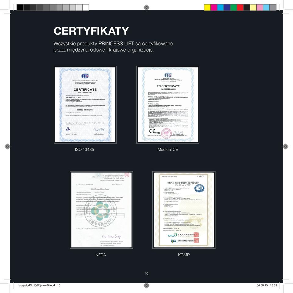293x293 pixels.
Task: Click the cyan color bar swatch
Action: [220, 7]
